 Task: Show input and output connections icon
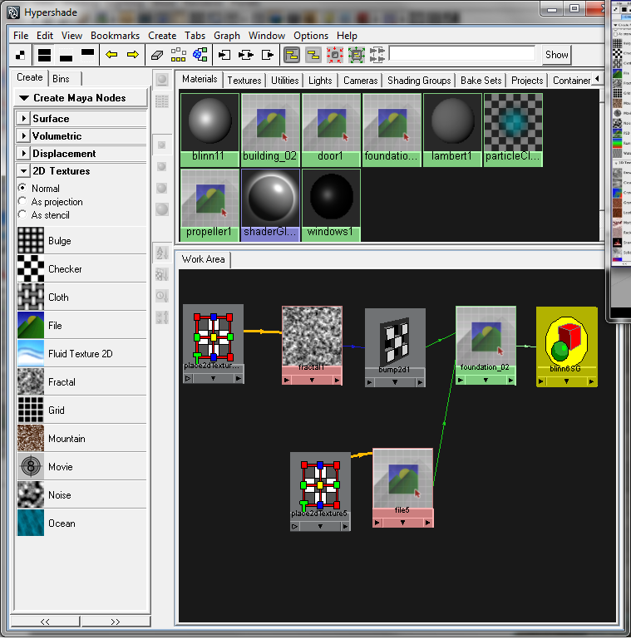coord(246,55)
